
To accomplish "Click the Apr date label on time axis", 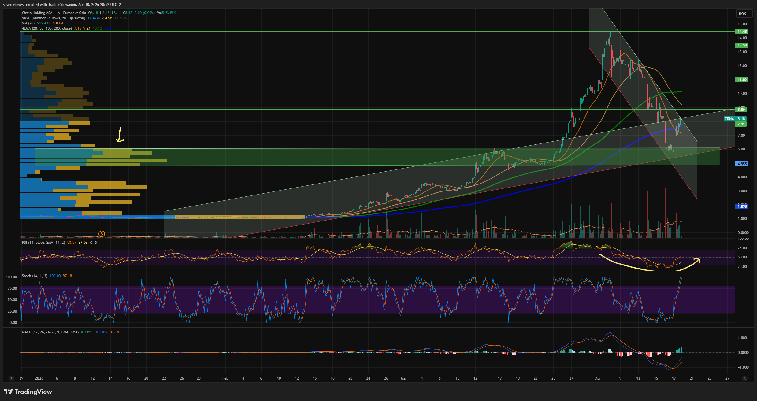I will [598, 378].
